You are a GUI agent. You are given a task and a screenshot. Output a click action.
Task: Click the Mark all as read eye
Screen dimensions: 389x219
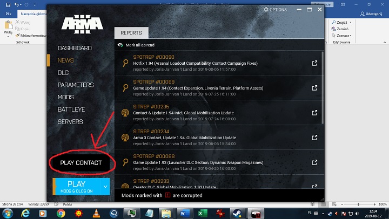point(120,45)
